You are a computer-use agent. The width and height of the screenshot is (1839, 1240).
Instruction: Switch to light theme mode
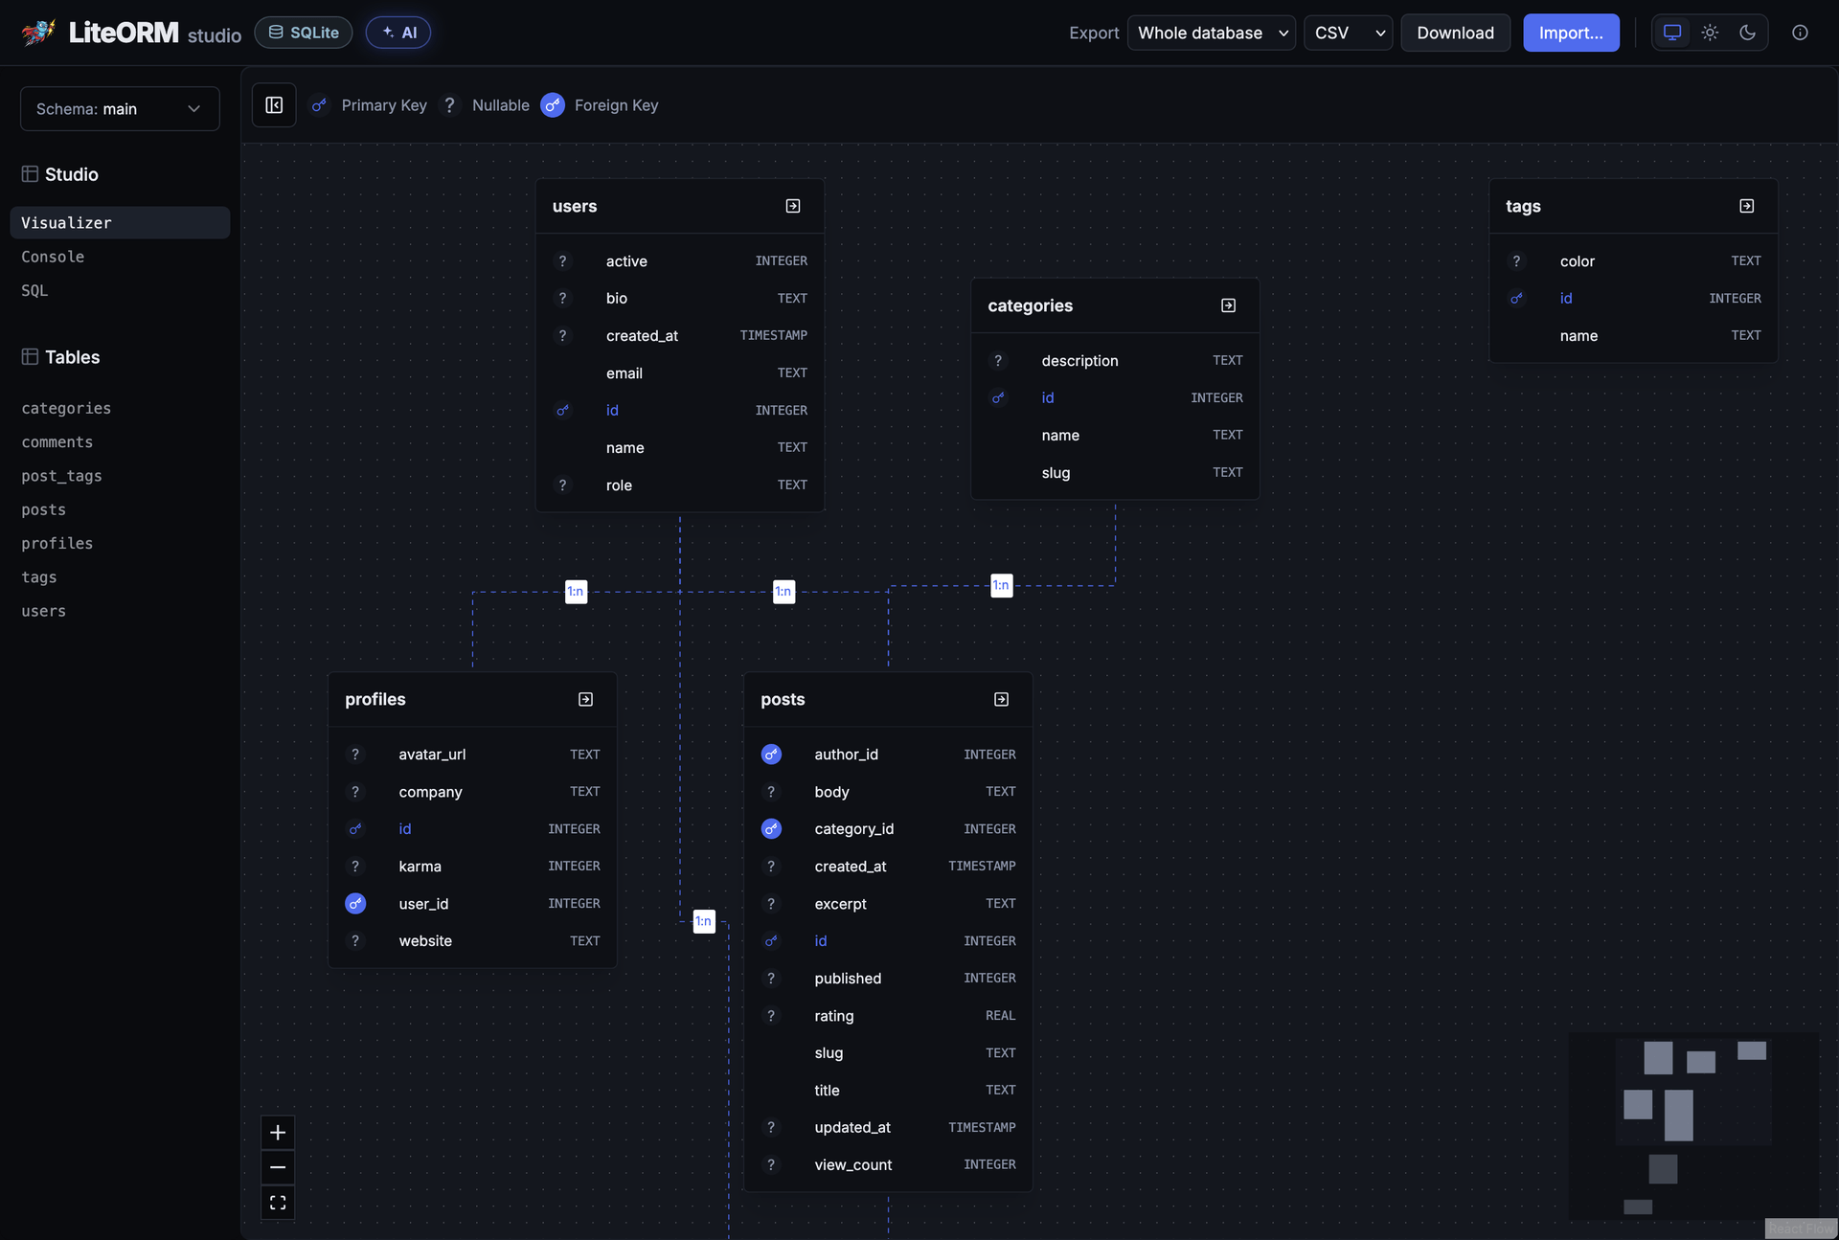tap(1710, 33)
